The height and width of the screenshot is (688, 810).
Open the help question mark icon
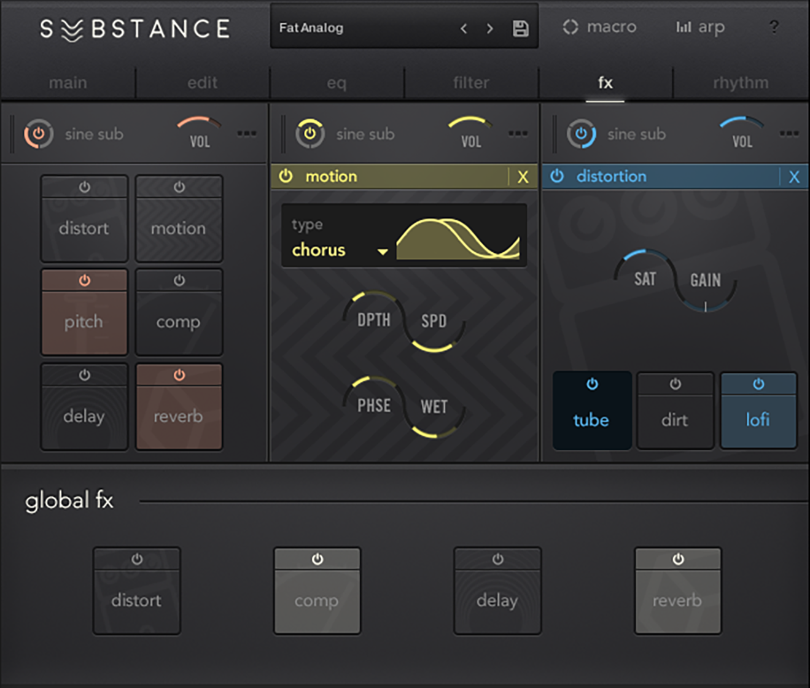[774, 27]
